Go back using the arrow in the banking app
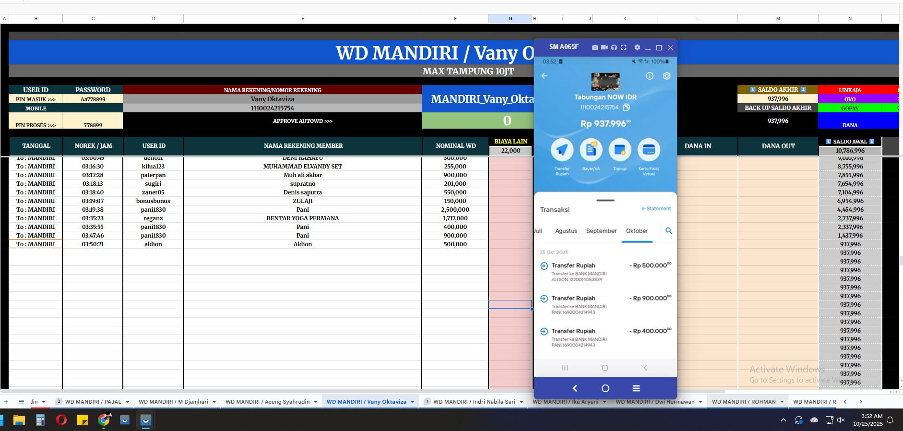The height and width of the screenshot is (431, 903). pyautogui.click(x=544, y=76)
